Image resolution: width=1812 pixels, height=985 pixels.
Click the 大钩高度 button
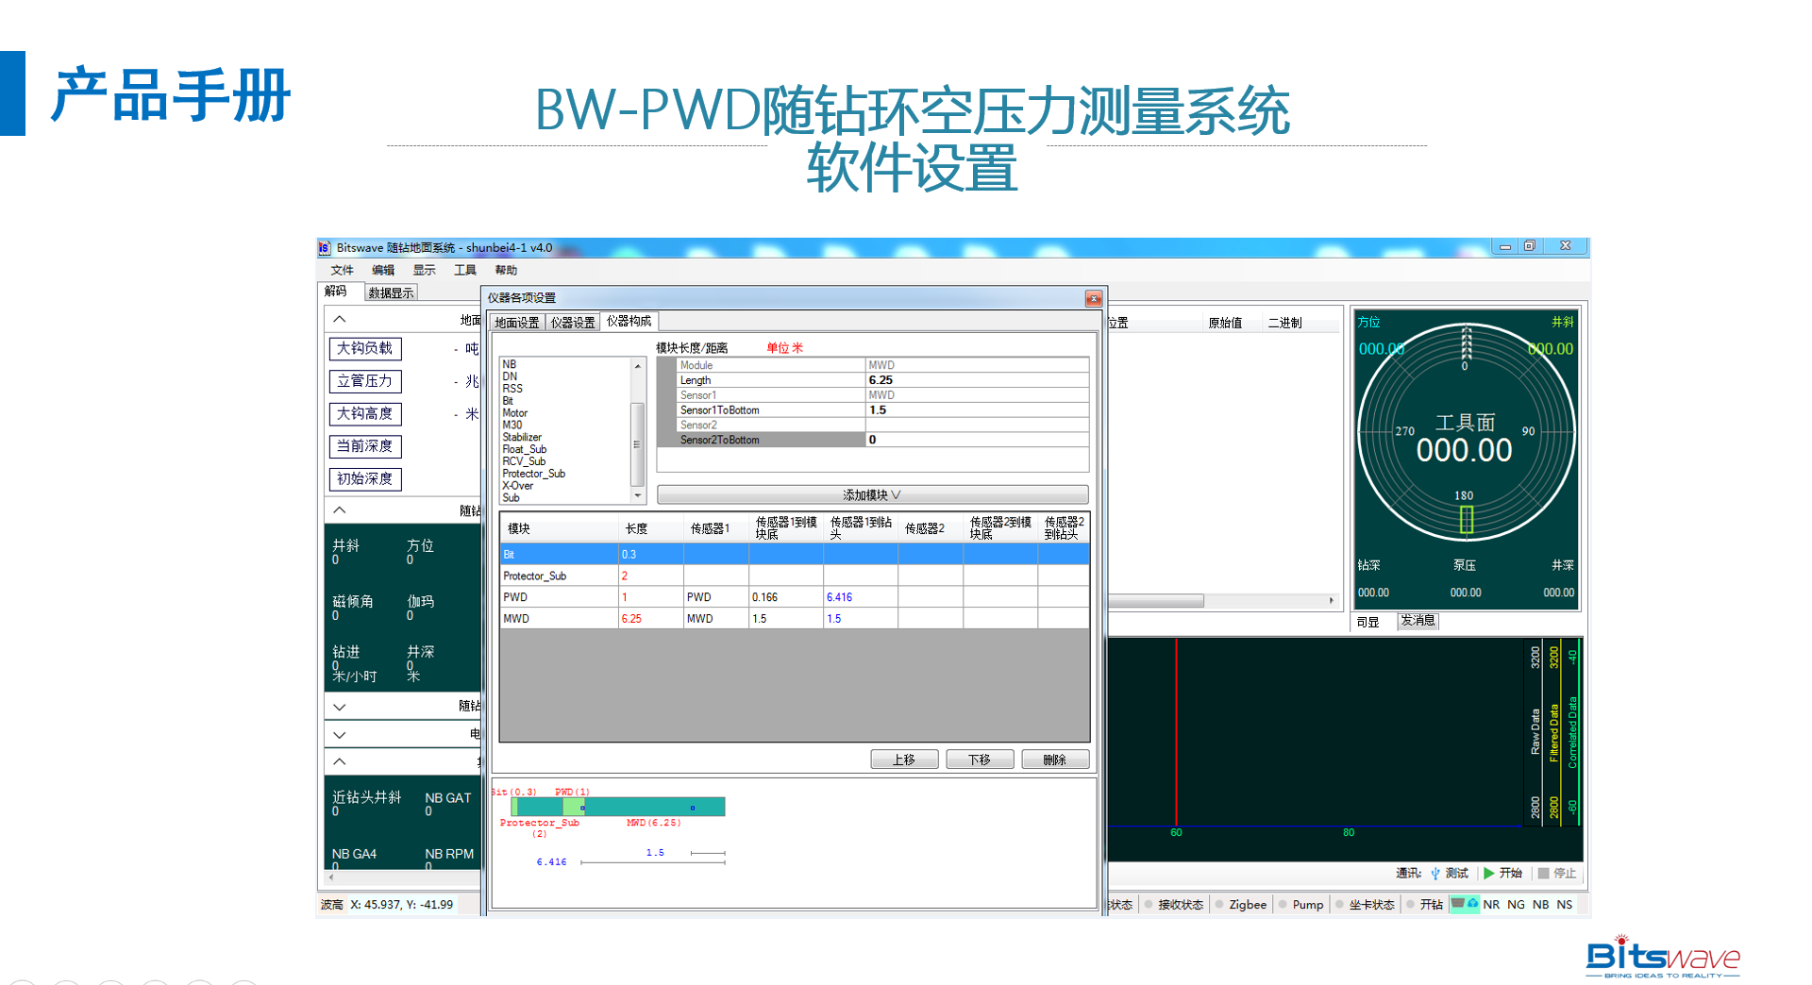[365, 414]
